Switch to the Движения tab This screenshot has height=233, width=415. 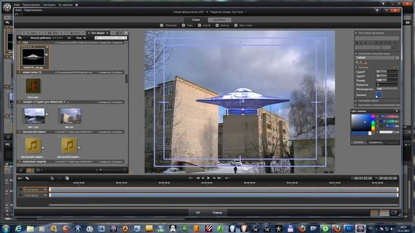click(219, 20)
